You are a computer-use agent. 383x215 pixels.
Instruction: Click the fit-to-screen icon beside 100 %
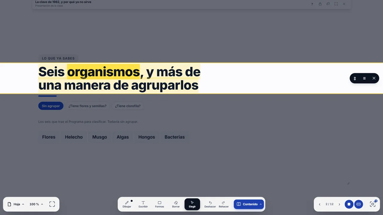(x=52, y=204)
